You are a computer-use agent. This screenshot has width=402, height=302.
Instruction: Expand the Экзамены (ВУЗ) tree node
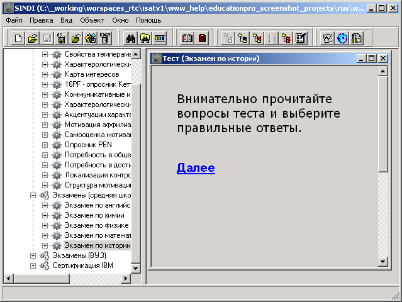33,255
